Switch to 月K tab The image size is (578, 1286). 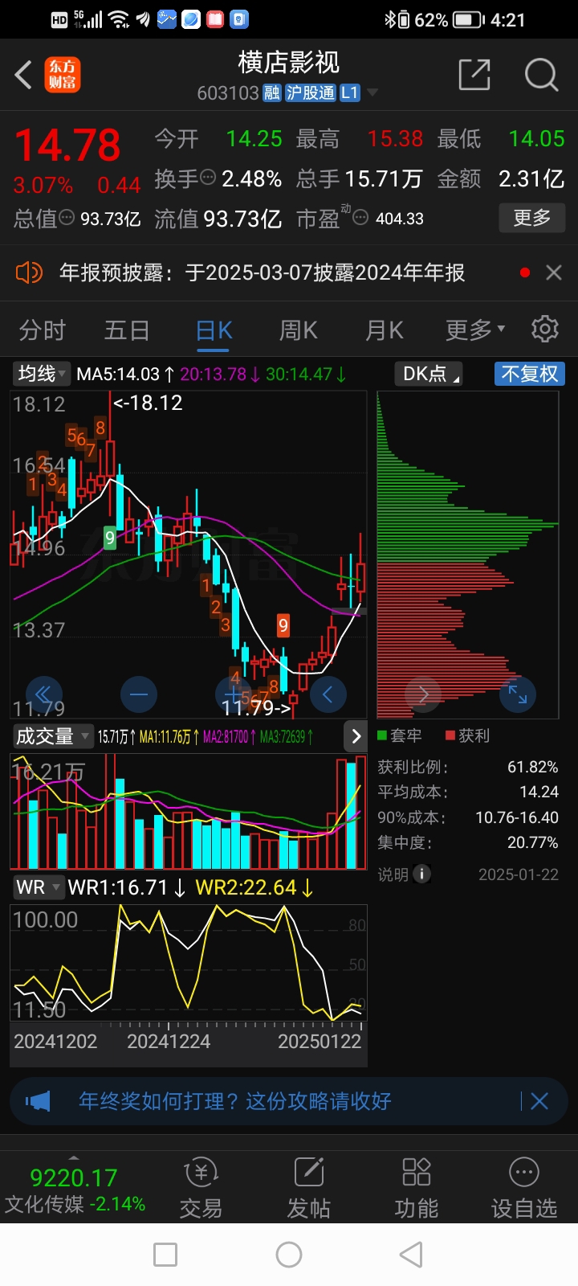coord(385,330)
